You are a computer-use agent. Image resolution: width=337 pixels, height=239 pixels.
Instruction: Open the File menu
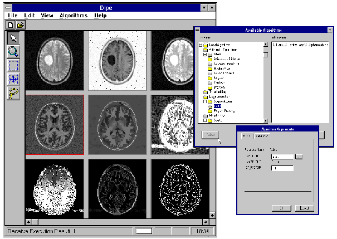12,16
